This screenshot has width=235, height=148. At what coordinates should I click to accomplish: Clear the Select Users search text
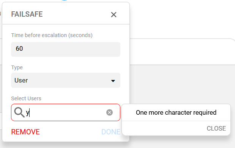pyautogui.click(x=109, y=112)
